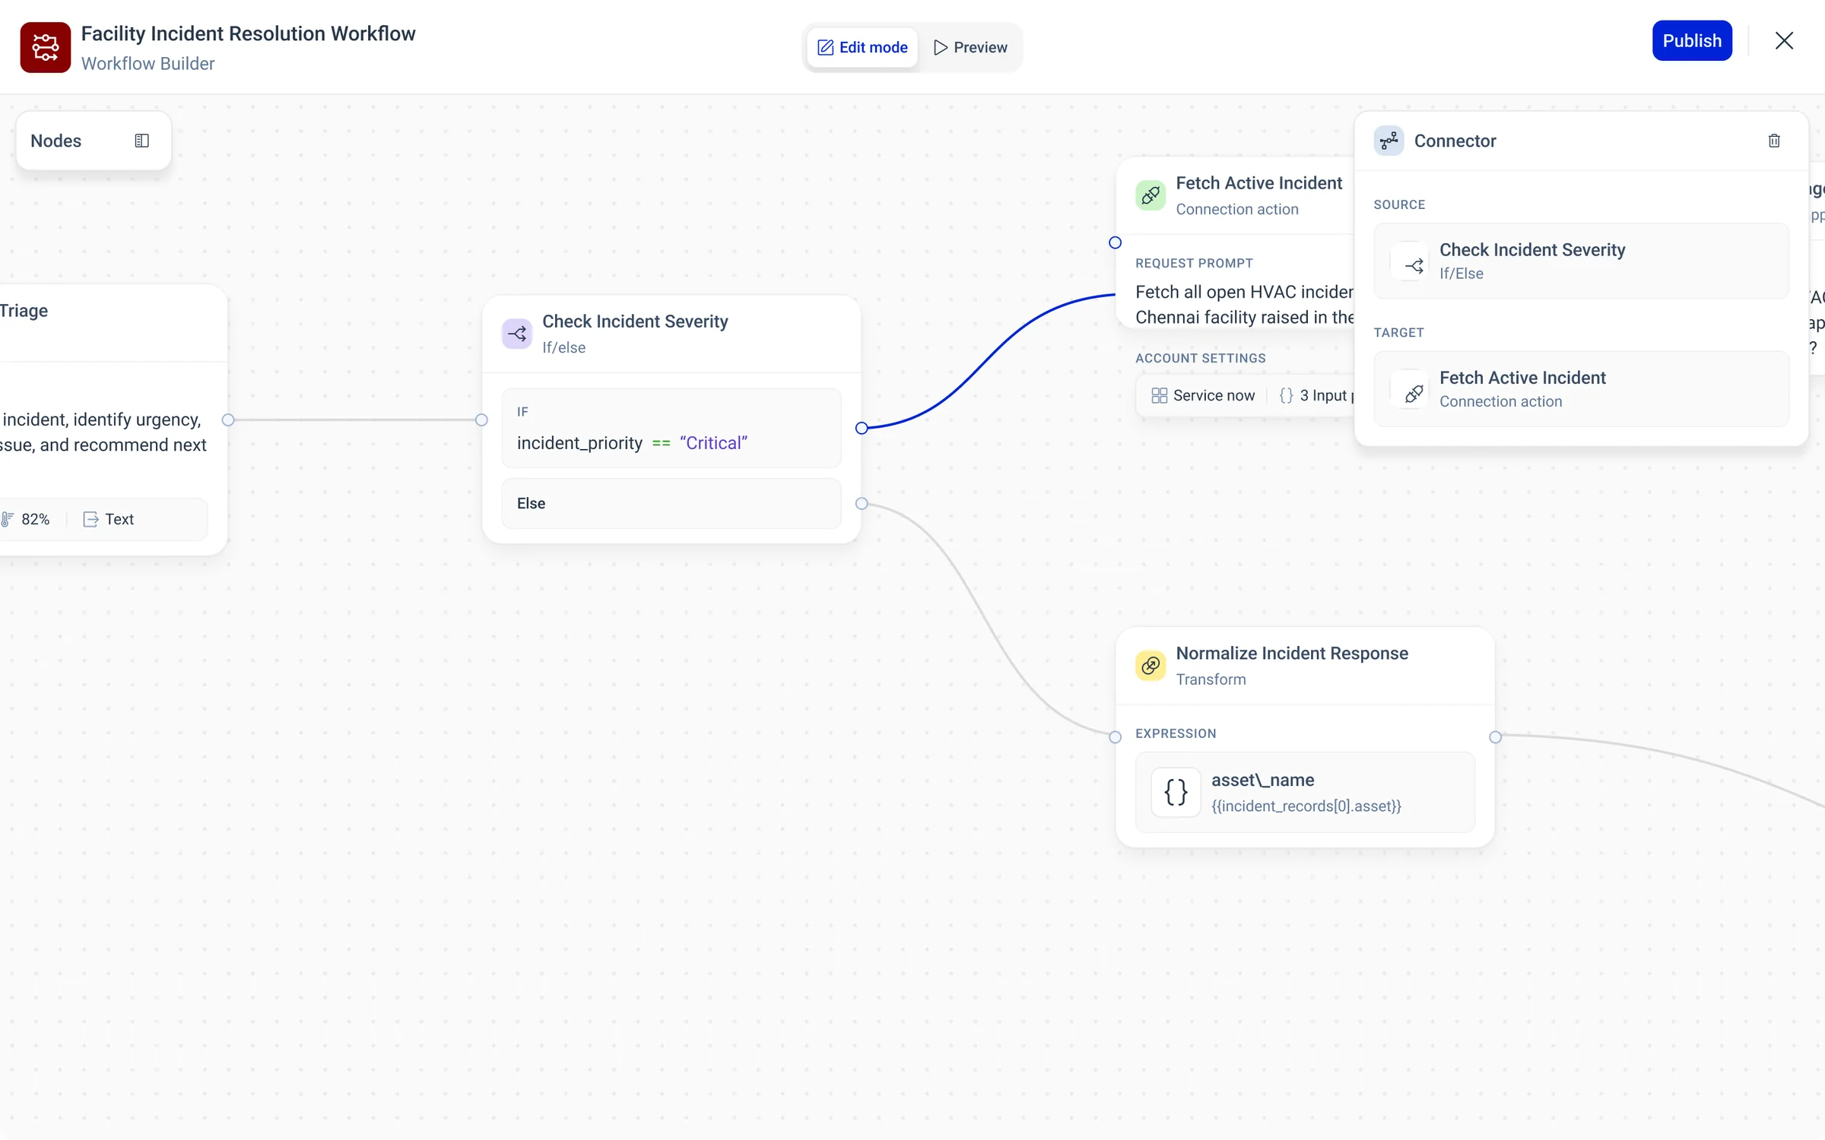Image resolution: width=1825 pixels, height=1140 pixels.
Task: Delete the connector using trash icon
Action: pyautogui.click(x=1774, y=141)
